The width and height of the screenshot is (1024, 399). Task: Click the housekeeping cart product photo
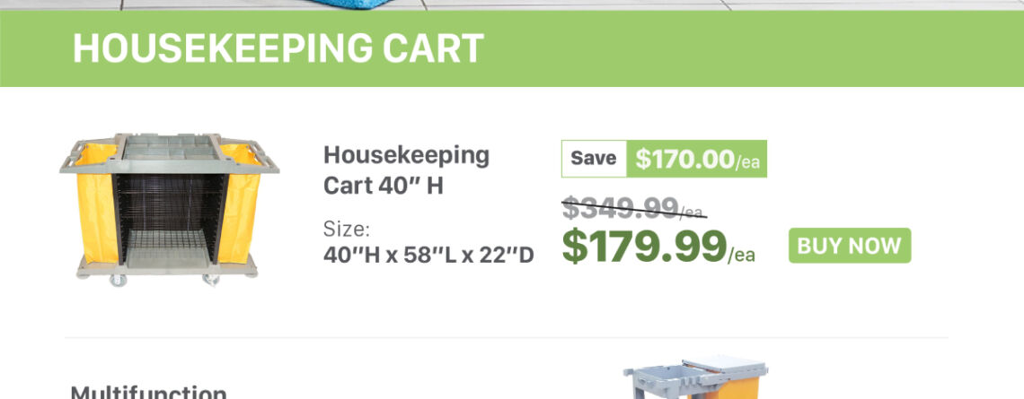pyautogui.click(x=170, y=210)
